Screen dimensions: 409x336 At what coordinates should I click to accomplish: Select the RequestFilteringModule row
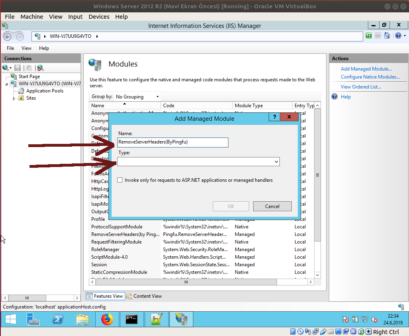202,242
